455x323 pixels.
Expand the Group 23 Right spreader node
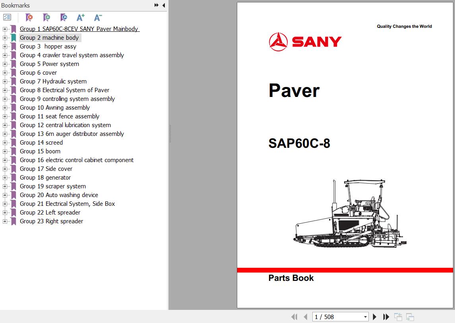pyautogui.click(x=5, y=221)
